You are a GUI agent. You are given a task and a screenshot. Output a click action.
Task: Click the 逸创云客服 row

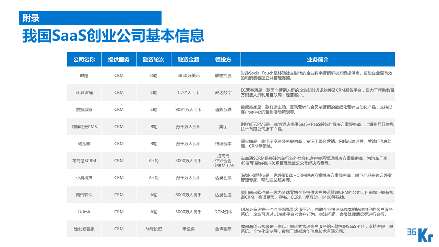[x=84, y=228]
